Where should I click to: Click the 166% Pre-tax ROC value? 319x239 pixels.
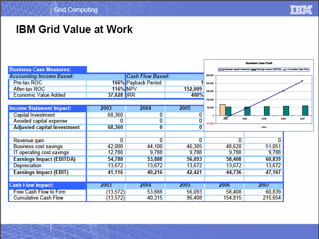[x=118, y=83]
